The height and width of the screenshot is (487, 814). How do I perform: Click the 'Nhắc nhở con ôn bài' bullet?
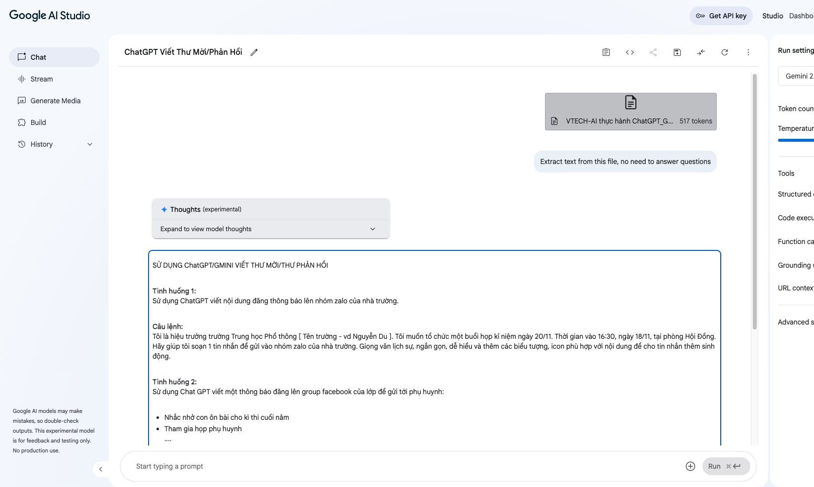click(x=227, y=417)
